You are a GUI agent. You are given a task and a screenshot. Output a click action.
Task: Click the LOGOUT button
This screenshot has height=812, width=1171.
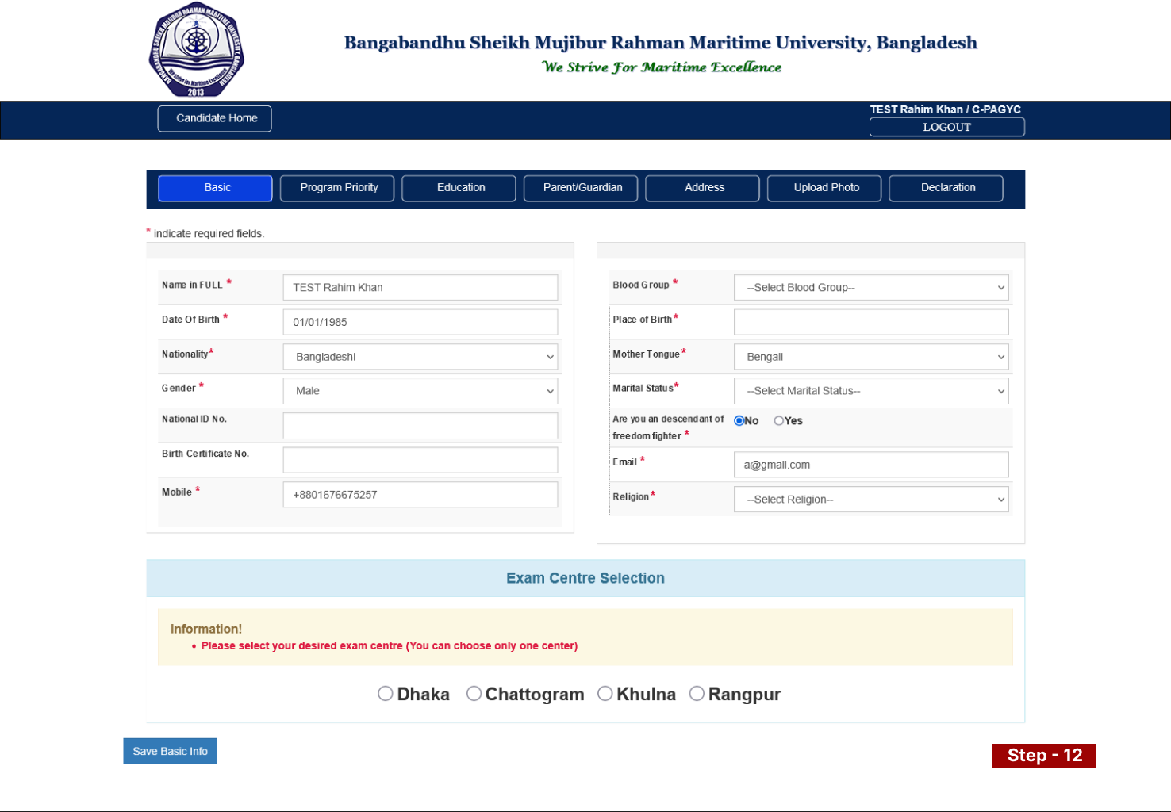[x=946, y=127]
